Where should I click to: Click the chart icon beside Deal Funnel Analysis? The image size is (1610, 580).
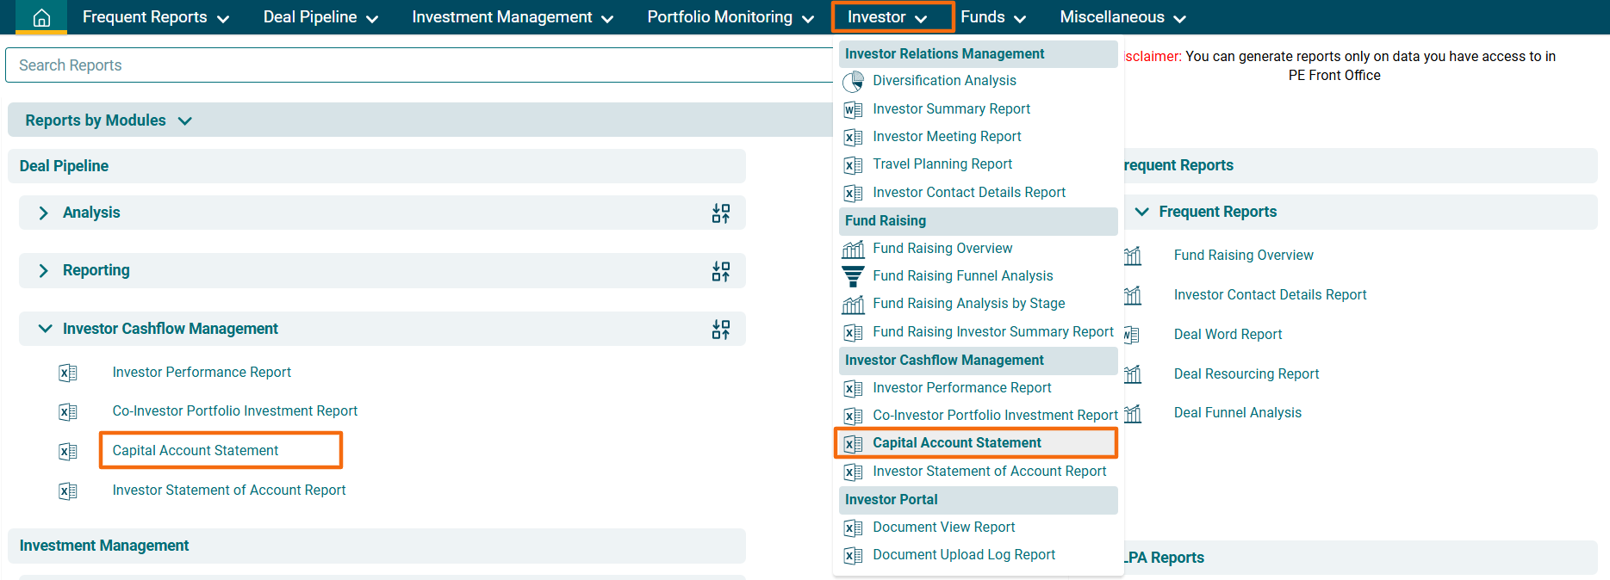[1133, 413]
